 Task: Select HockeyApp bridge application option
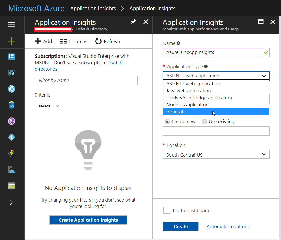pos(216,98)
